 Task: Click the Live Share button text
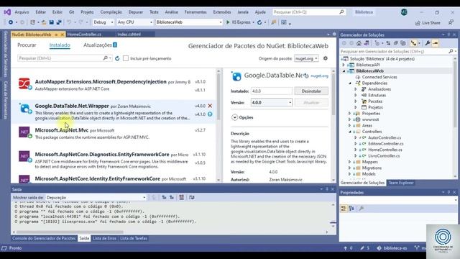tap(431, 23)
